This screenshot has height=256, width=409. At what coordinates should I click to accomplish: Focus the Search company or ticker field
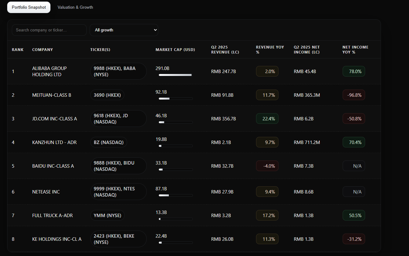[x=49, y=30]
